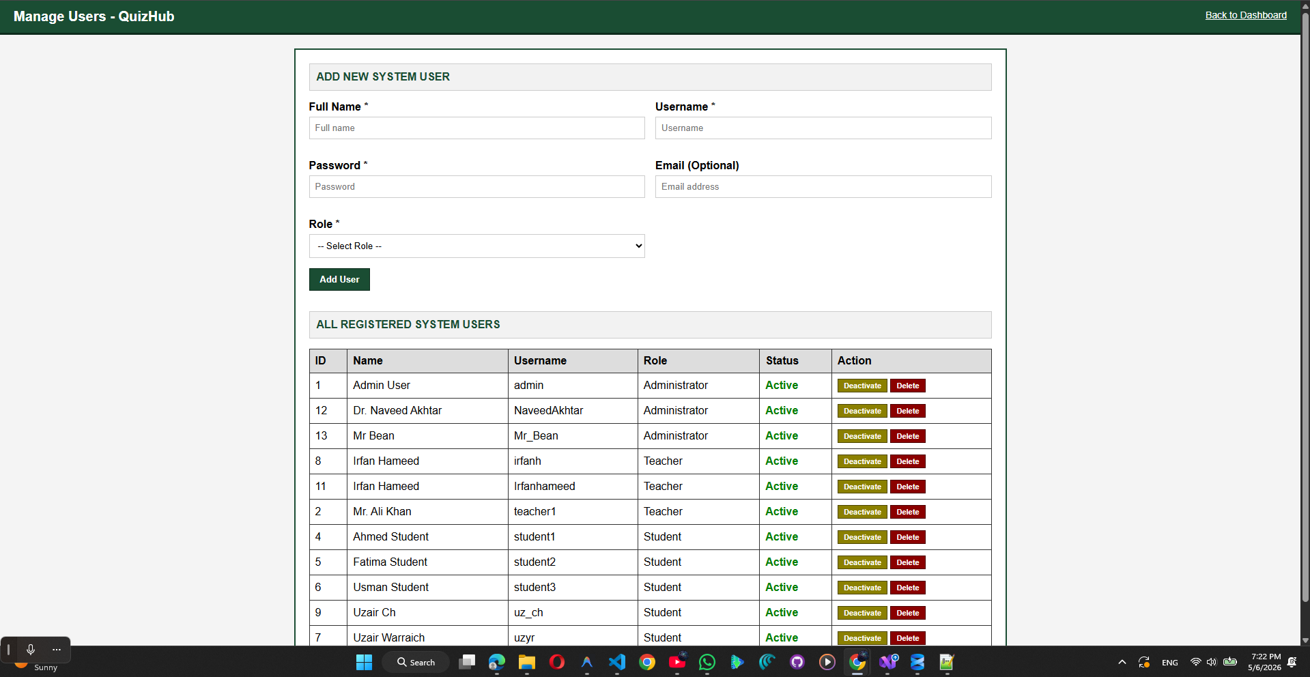Screen dimensions: 1310x677
Task: Delete Mr. Ali Khan's account
Action: [x=907, y=512]
